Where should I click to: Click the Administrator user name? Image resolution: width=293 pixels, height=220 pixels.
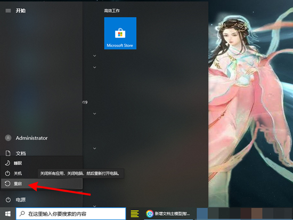click(x=31, y=138)
